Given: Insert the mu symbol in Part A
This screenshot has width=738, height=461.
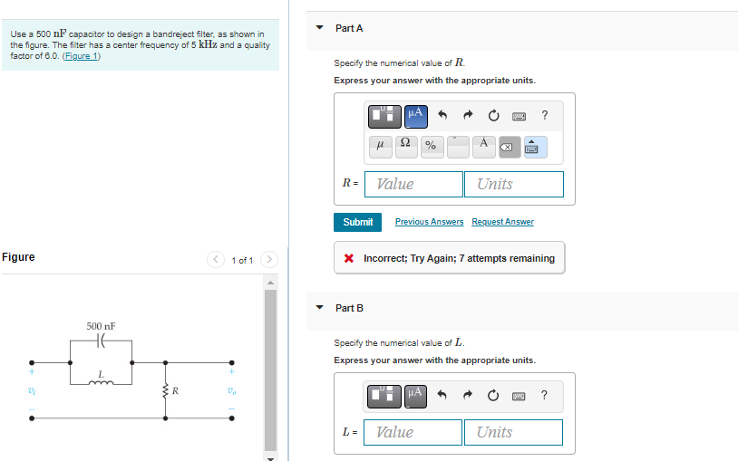Looking at the screenshot, I should [x=381, y=147].
